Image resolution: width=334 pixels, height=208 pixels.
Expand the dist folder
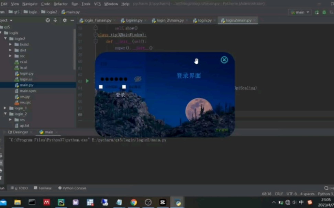pyautogui.click(x=10, y=50)
